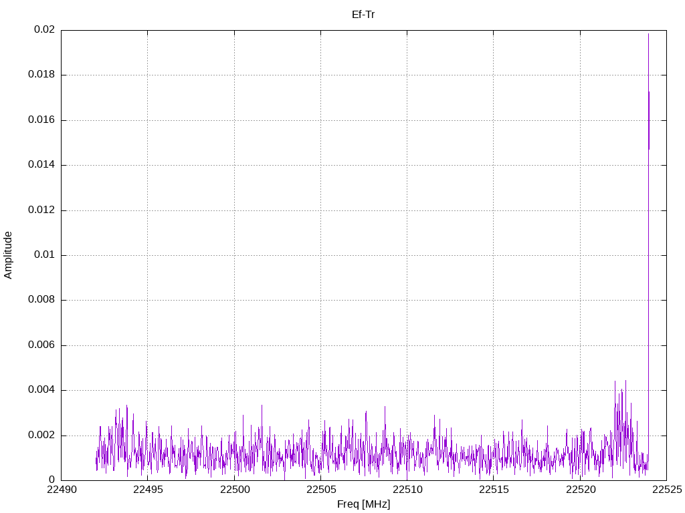The width and height of the screenshot is (685, 513).
Task: Click the 0.02 y-axis tick label
Action: coord(45,29)
